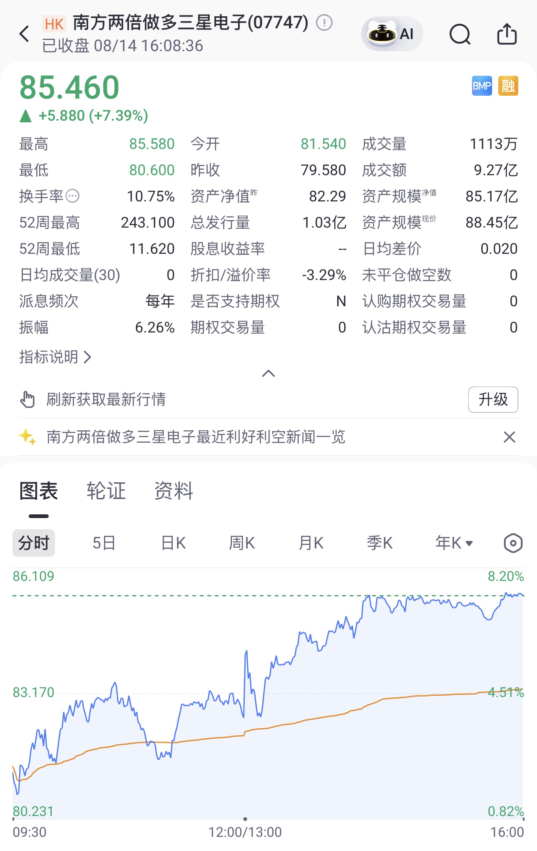This screenshot has width=537, height=851.
Task: Open 指标说明 indicator explanation
Action: tap(55, 357)
